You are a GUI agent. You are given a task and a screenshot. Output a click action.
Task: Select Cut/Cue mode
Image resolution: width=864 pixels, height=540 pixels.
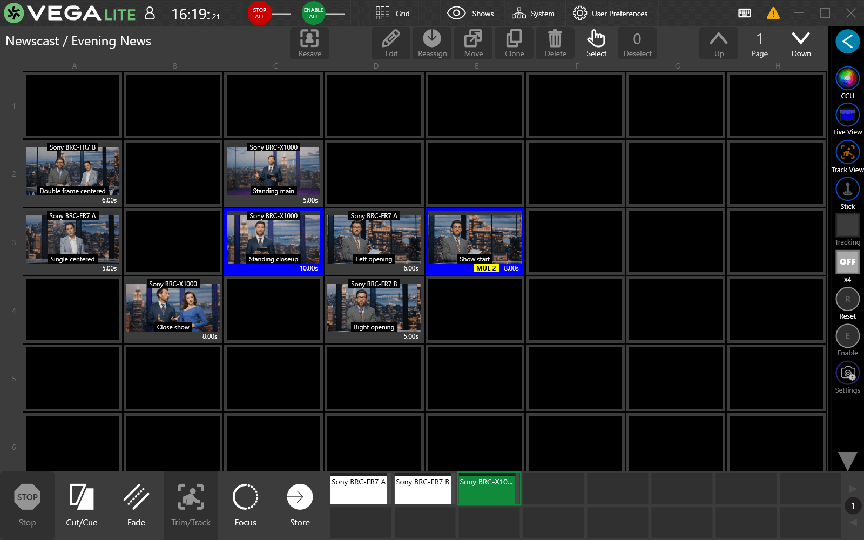(x=82, y=505)
